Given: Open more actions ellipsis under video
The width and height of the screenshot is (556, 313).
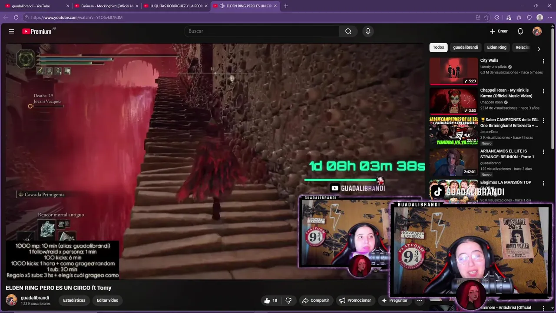Looking at the screenshot, I should click(419, 300).
